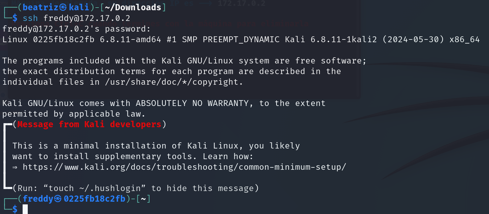Click the freddy@172.17.0.2 ssh argument
Screen dimensions: 489x214
point(87,18)
